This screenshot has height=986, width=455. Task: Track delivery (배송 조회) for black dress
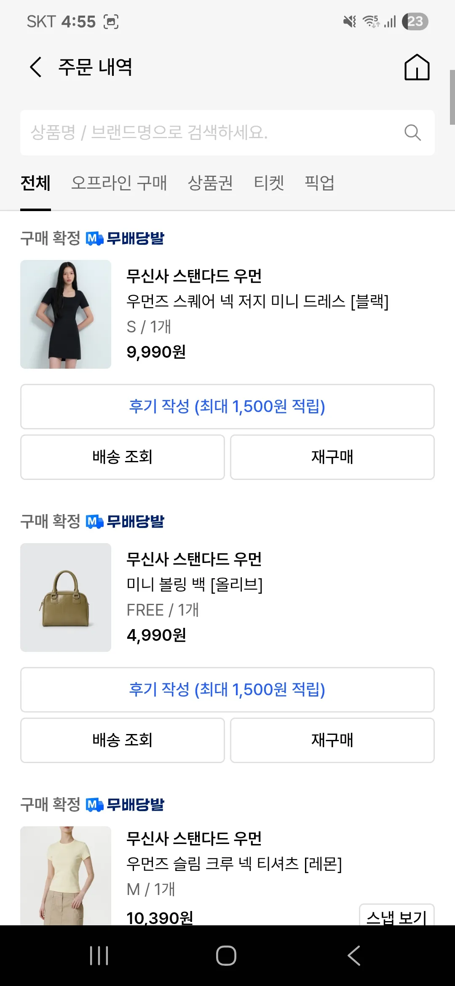(x=123, y=457)
